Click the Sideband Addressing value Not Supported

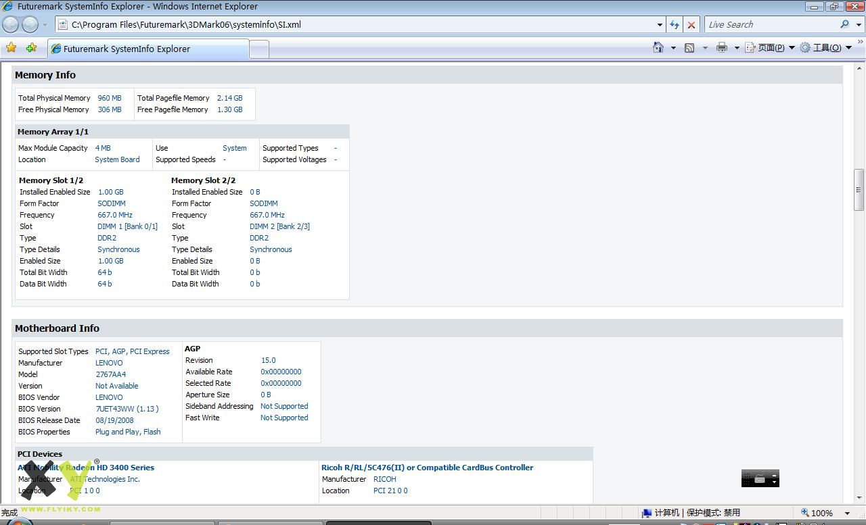(x=284, y=406)
